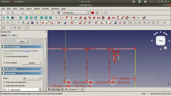
Task: Open the Sketcher workbench dropdown
Action: coord(76,13)
